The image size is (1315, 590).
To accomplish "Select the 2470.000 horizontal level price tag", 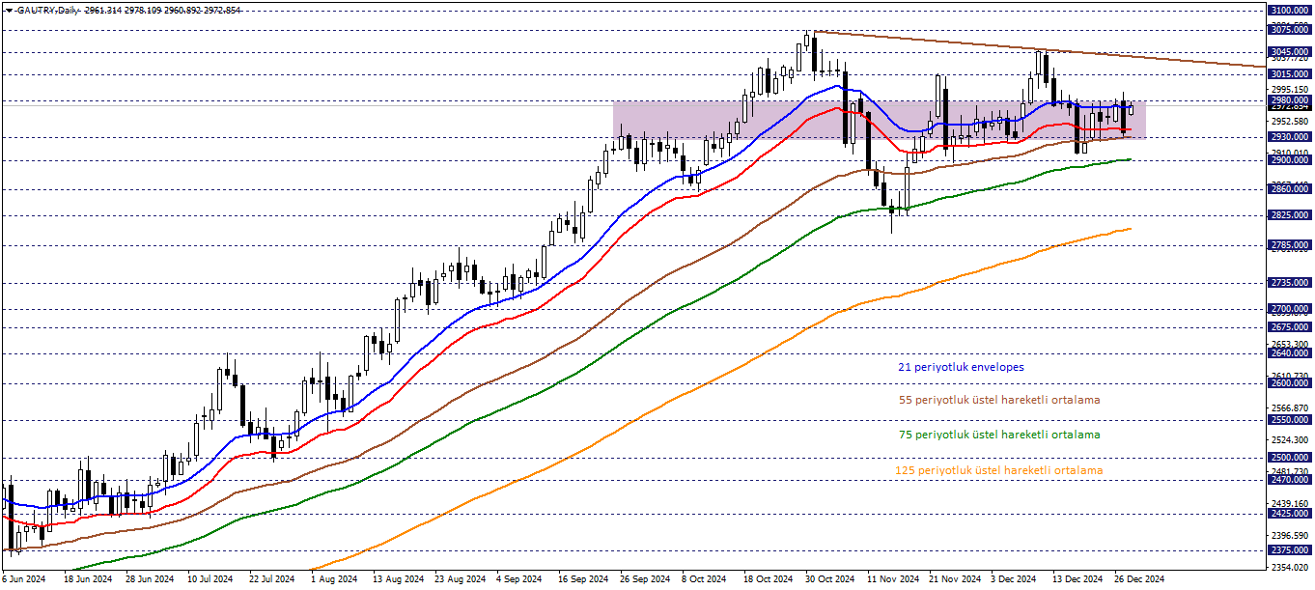I will [1289, 479].
